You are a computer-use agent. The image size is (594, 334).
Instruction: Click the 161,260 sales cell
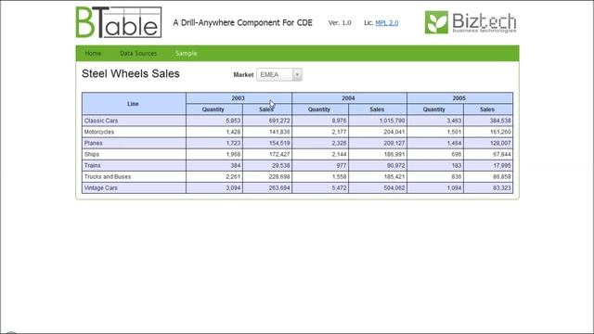coord(488,132)
